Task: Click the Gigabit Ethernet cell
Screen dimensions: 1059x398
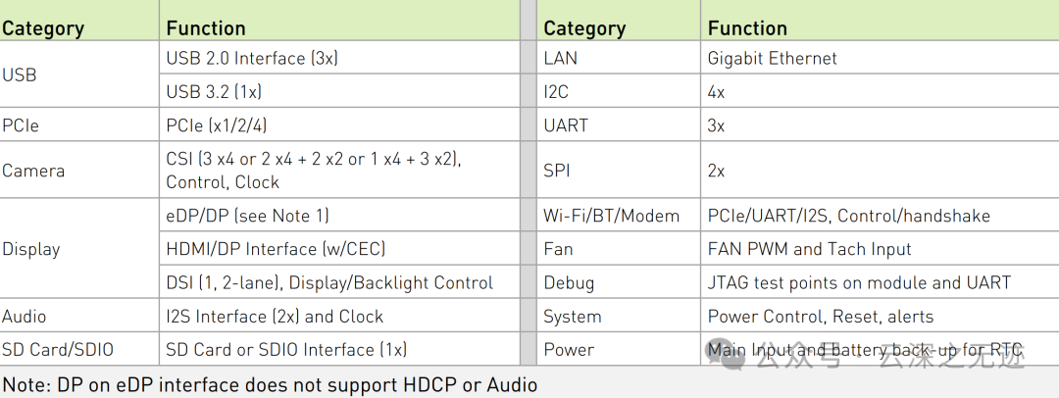Action: tap(773, 58)
